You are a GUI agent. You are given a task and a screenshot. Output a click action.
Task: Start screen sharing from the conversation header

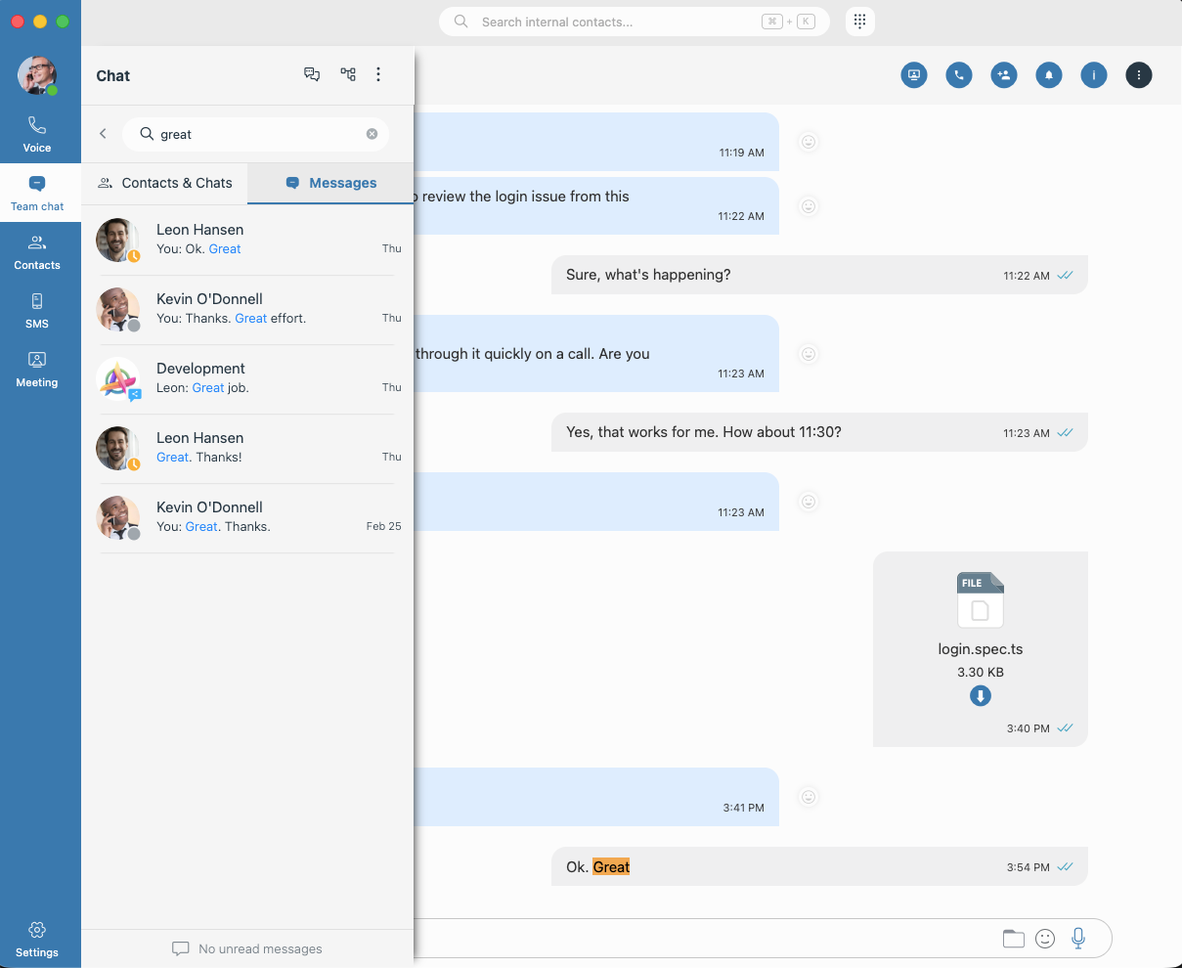click(913, 74)
